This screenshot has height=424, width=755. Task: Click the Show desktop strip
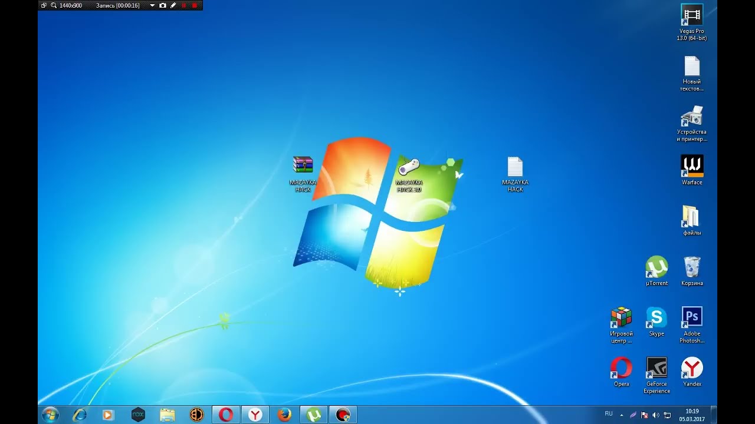[x=714, y=415]
